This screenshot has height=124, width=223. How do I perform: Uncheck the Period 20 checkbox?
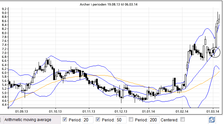[x=65, y=119]
